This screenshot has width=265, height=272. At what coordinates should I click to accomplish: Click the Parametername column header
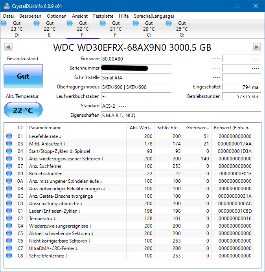[x=77, y=128]
